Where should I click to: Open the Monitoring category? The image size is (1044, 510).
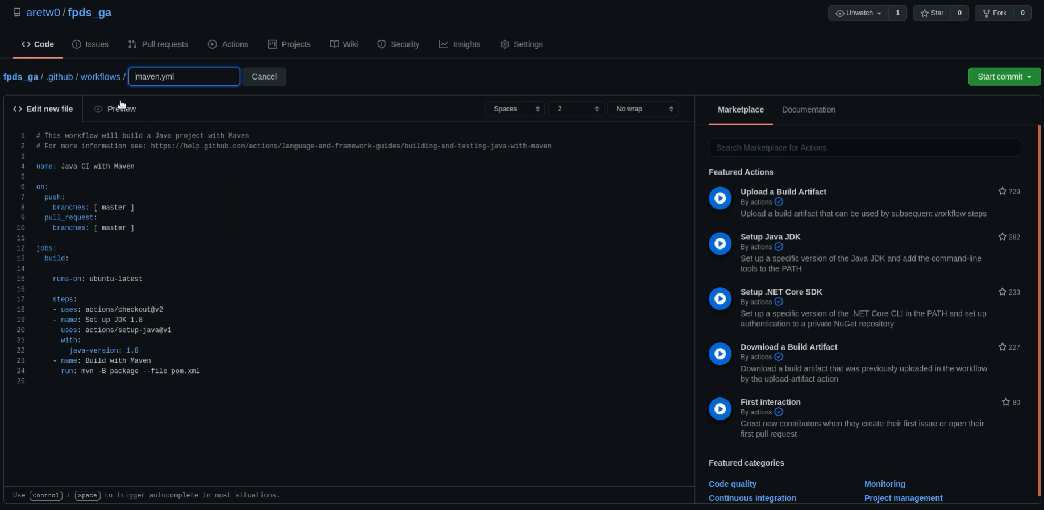click(885, 484)
